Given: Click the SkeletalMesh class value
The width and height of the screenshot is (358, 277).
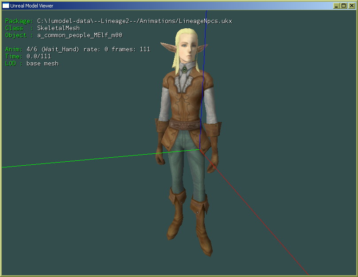Looking at the screenshot, I should [x=58, y=28].
